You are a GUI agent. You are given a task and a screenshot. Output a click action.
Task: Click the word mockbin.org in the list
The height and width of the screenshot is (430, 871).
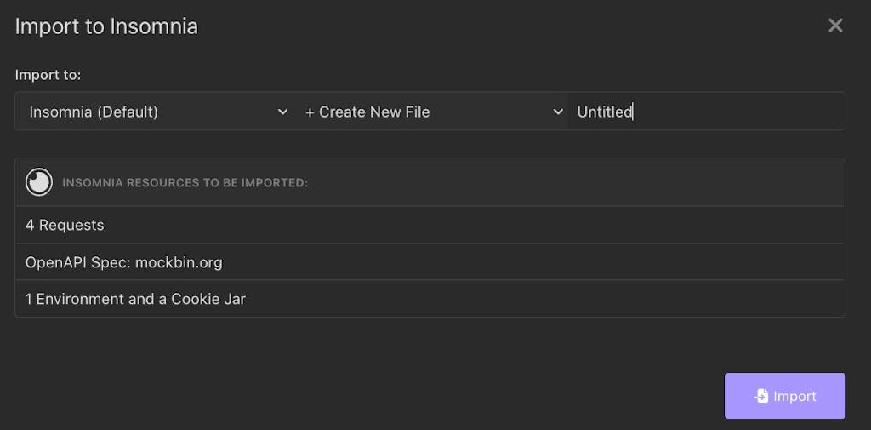[179, 262]
